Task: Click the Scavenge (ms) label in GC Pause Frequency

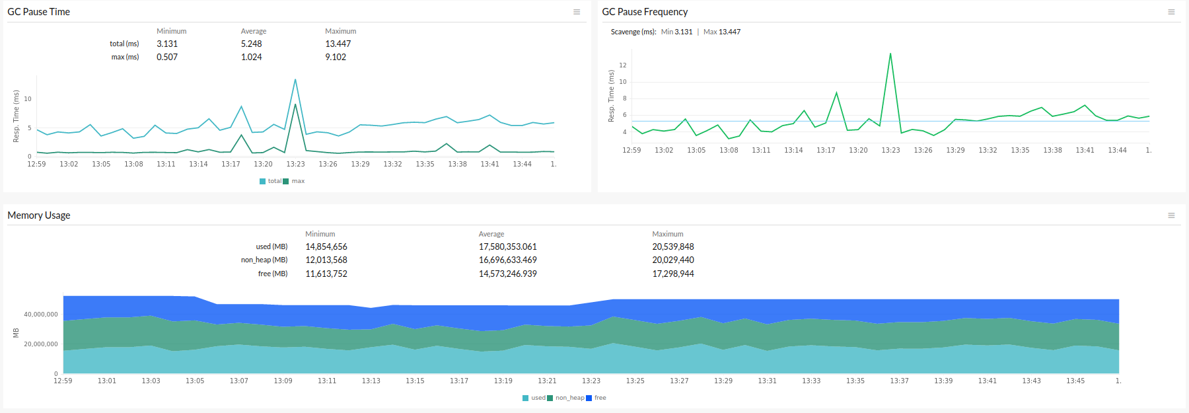Action: 633,32
